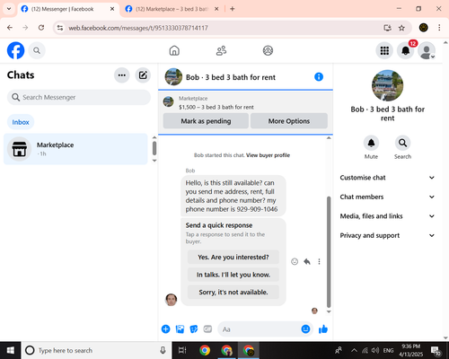Image resolution: width=449 pixels, height=359 pixels.
Task: Reload the current page
Action: click(x=41, y=28)
